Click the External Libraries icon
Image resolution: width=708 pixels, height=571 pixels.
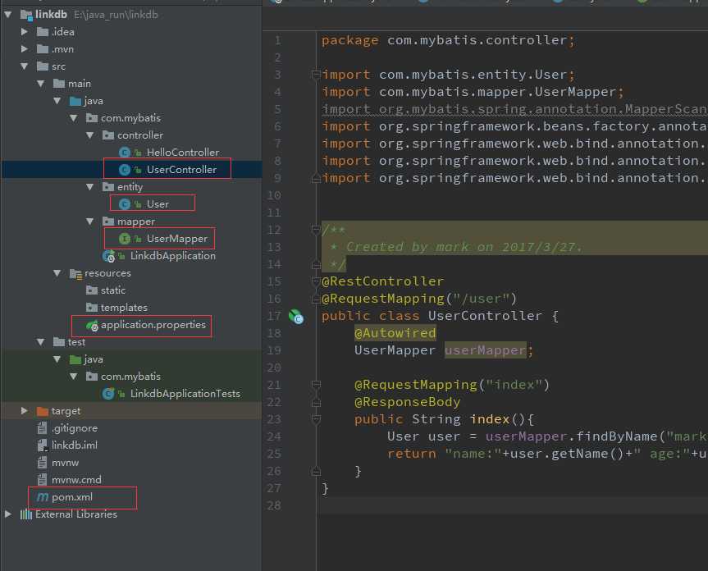[x=26, y=514]
